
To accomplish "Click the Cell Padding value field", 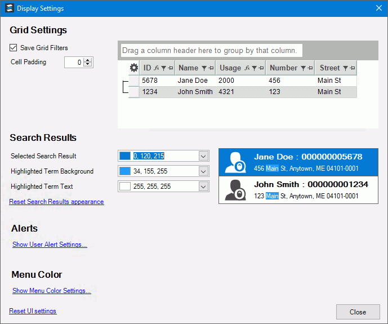I will click(x=74, y=62).
